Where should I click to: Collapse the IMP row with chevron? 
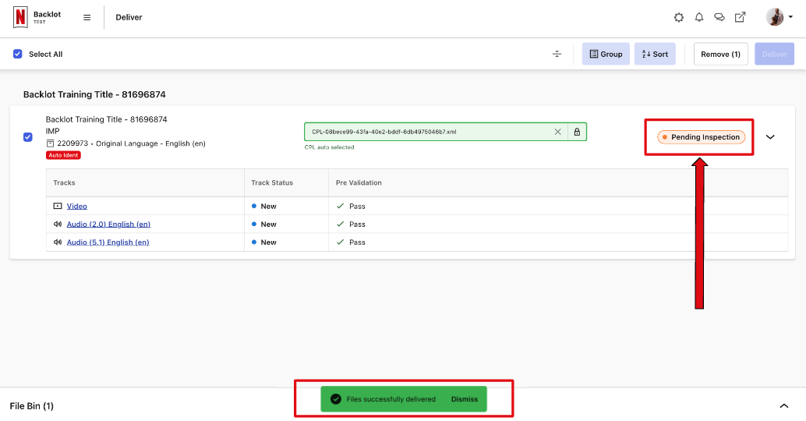pyautogui.click(x=770, y=137)
